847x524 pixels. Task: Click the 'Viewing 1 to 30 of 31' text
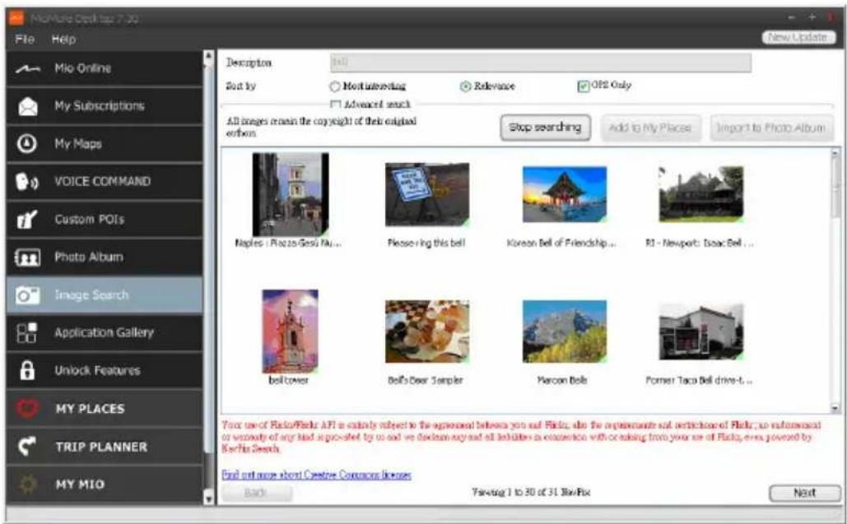(532, 492)
